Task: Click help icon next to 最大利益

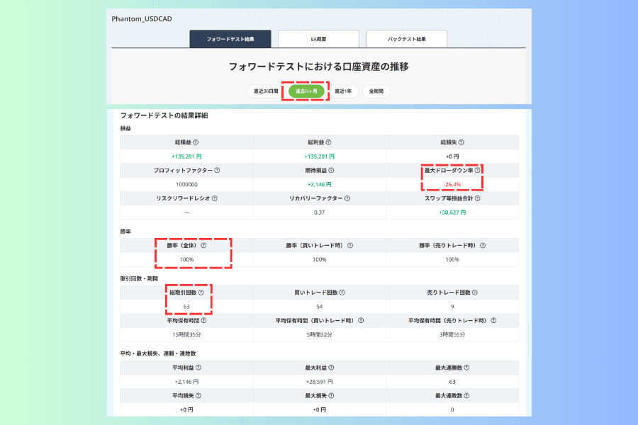Action: pos(331,368)
